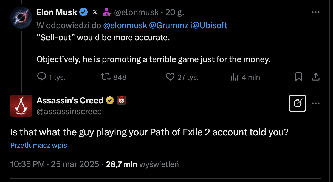Repost Elon Musk's tweet with 848 reposts
The width and height of the screenshot is (333, 182).
pyautogui.click(x=106, y=77)
